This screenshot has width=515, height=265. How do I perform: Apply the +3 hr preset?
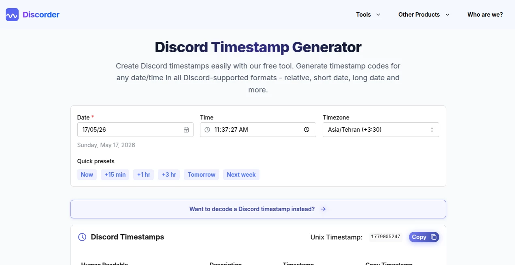click(x=169, y=175)
